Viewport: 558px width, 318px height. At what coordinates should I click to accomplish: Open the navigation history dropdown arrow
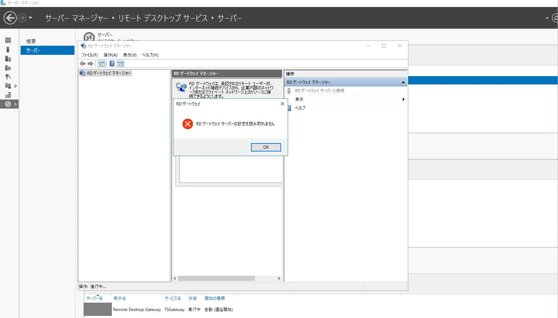tap(30, 18)
